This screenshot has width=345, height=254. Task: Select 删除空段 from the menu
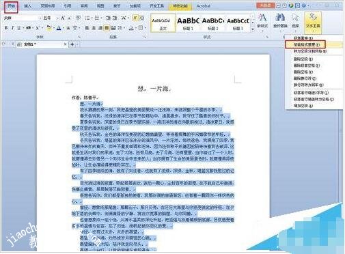pos(303,59)
